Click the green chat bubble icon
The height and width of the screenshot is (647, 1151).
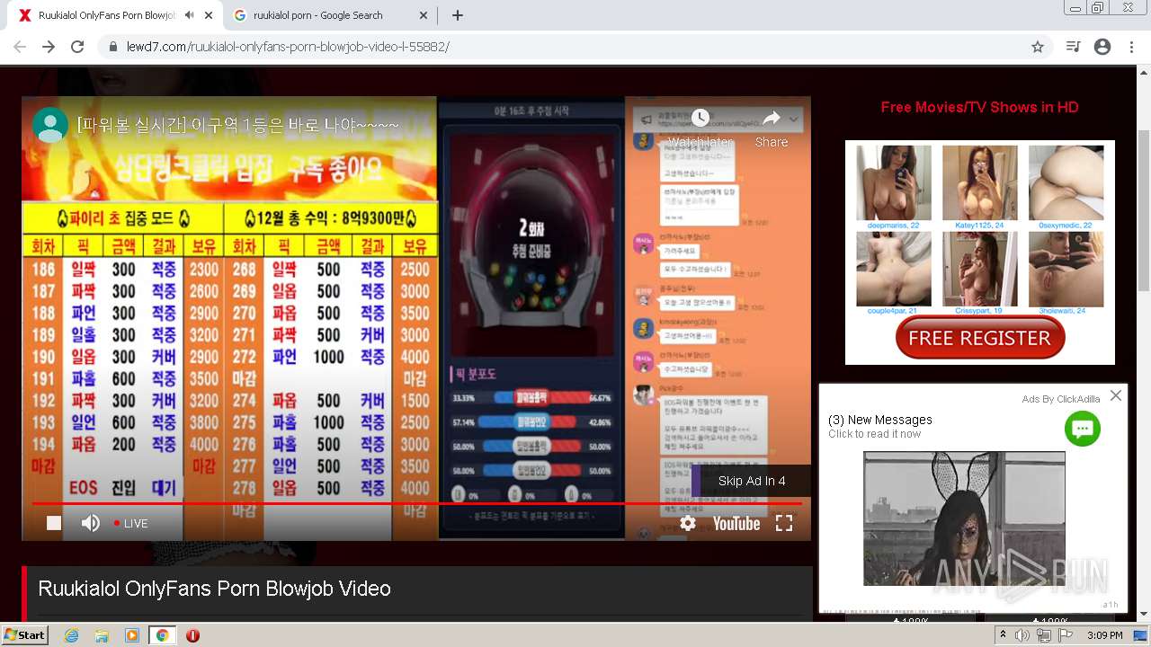pos(1083,429)
